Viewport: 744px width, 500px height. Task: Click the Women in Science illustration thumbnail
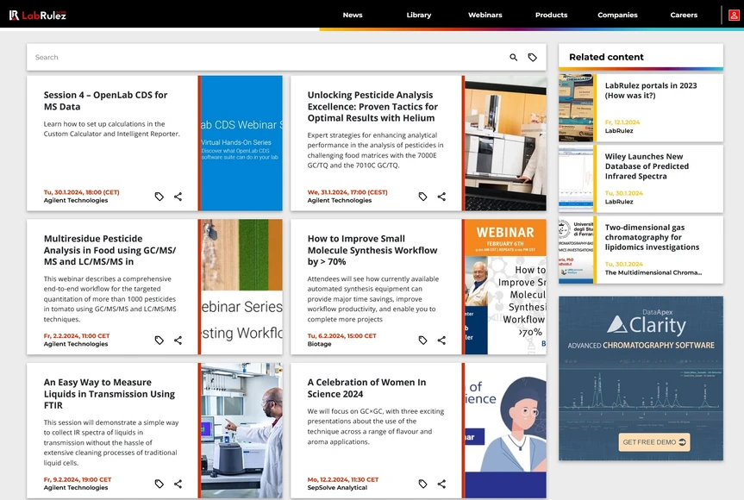(505, 430)
